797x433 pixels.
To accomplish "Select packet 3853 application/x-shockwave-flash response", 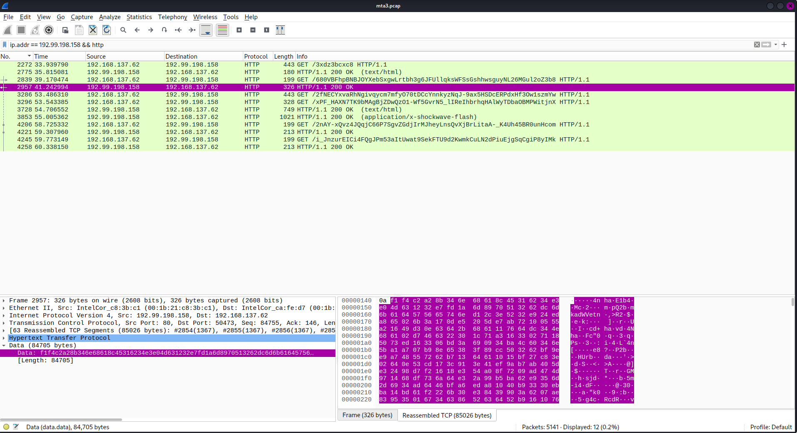I will click(x=397, y=117).
